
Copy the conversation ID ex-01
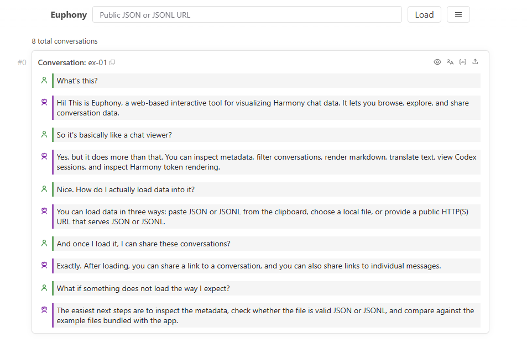pos(112,62)
